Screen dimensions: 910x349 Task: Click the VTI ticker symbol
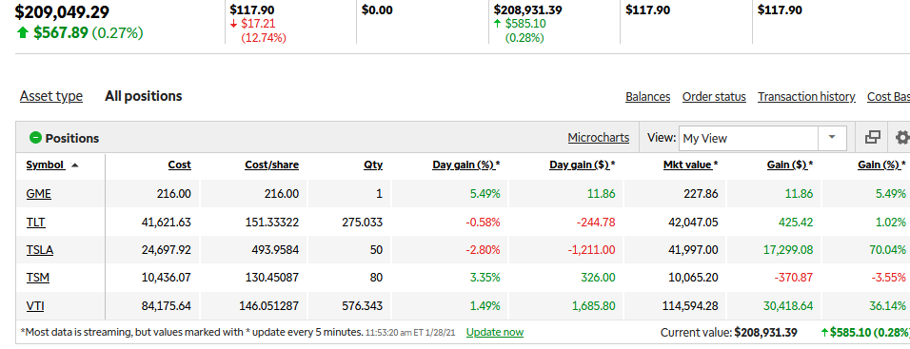pos(35,306)
